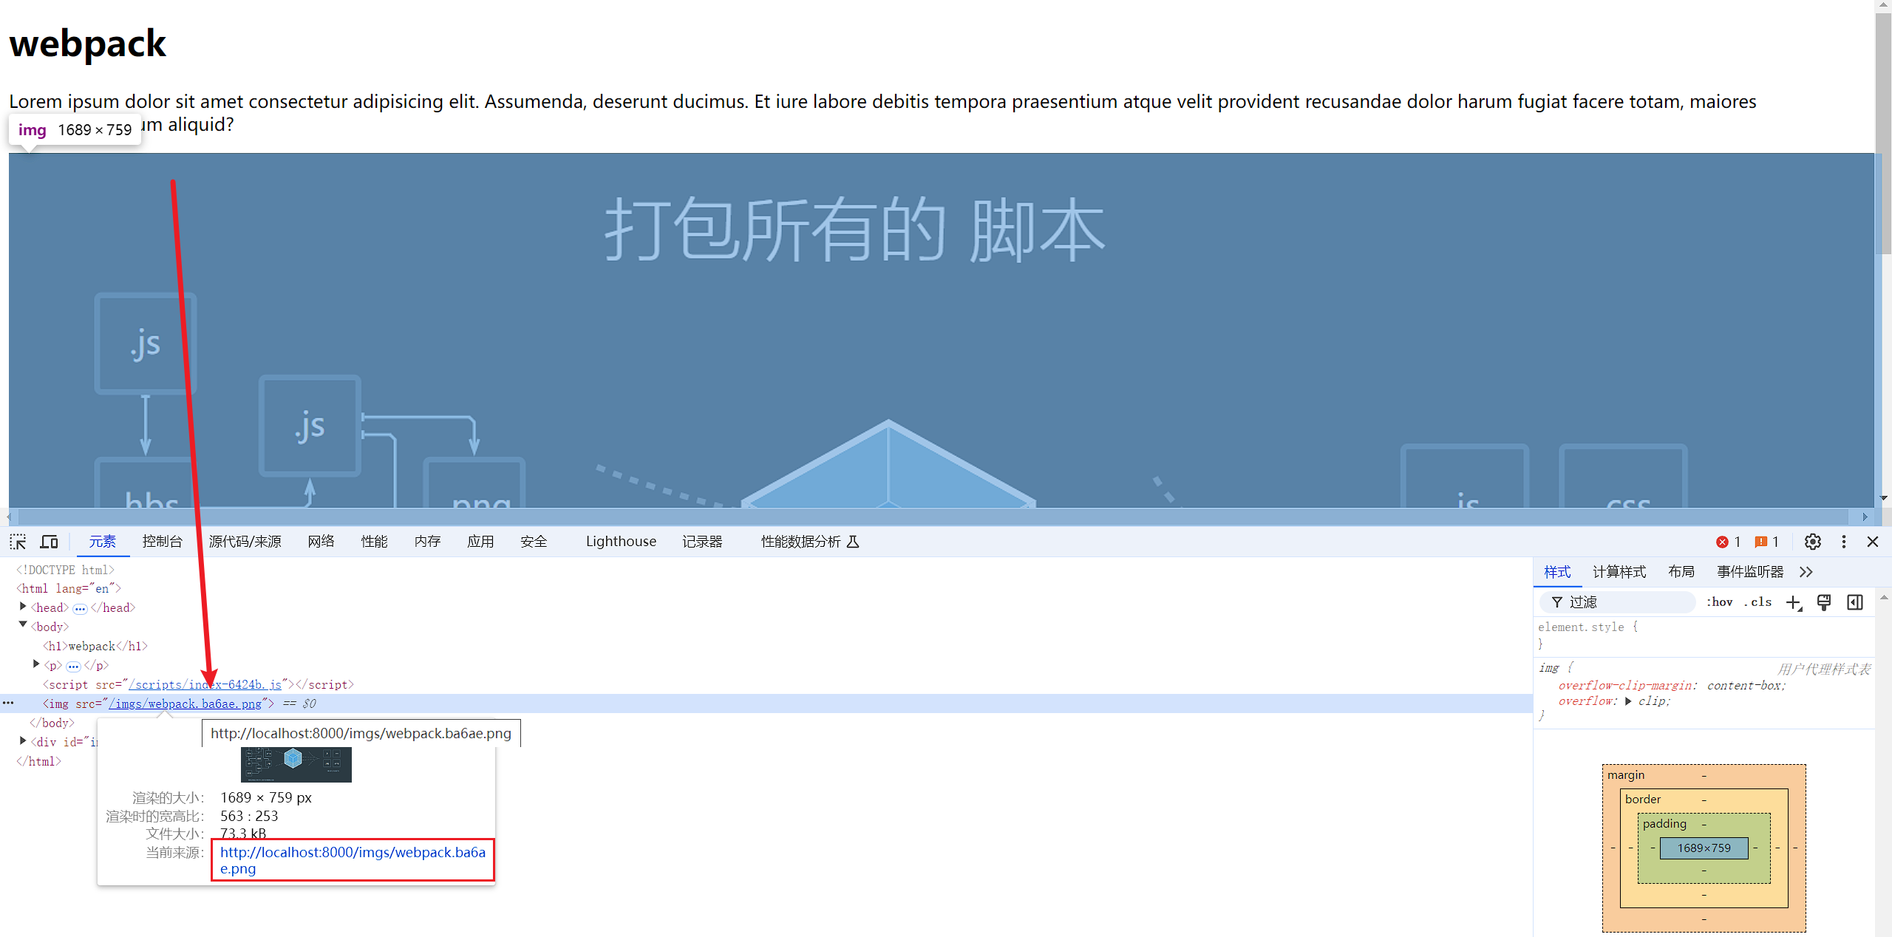
Task: Toggle the :hov element state panel
Action: pyautogui.click(x=1719, y=602)
